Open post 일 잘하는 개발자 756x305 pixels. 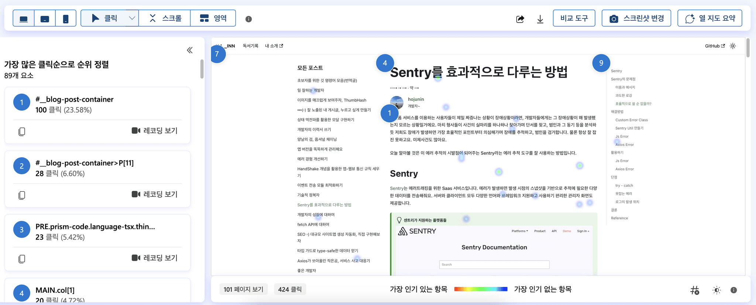click(310, 90)
